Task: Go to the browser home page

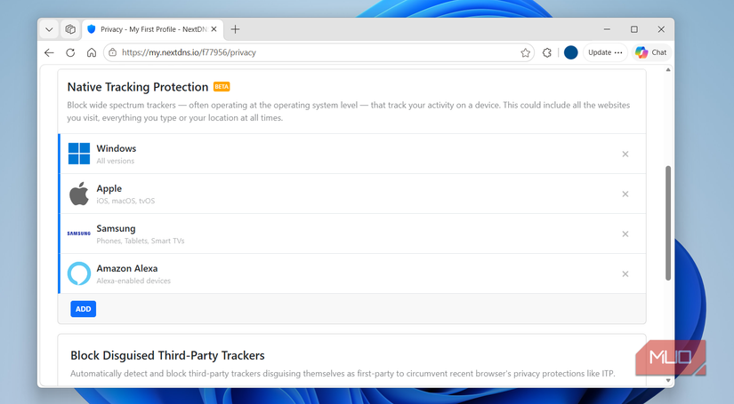Action: [x=92, y=52]
